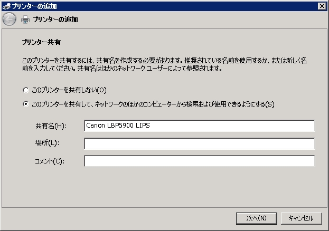The width and height of the screenshot is (329, 231).
Task: Select the radio button to share this printer
Action: (26, 104)
